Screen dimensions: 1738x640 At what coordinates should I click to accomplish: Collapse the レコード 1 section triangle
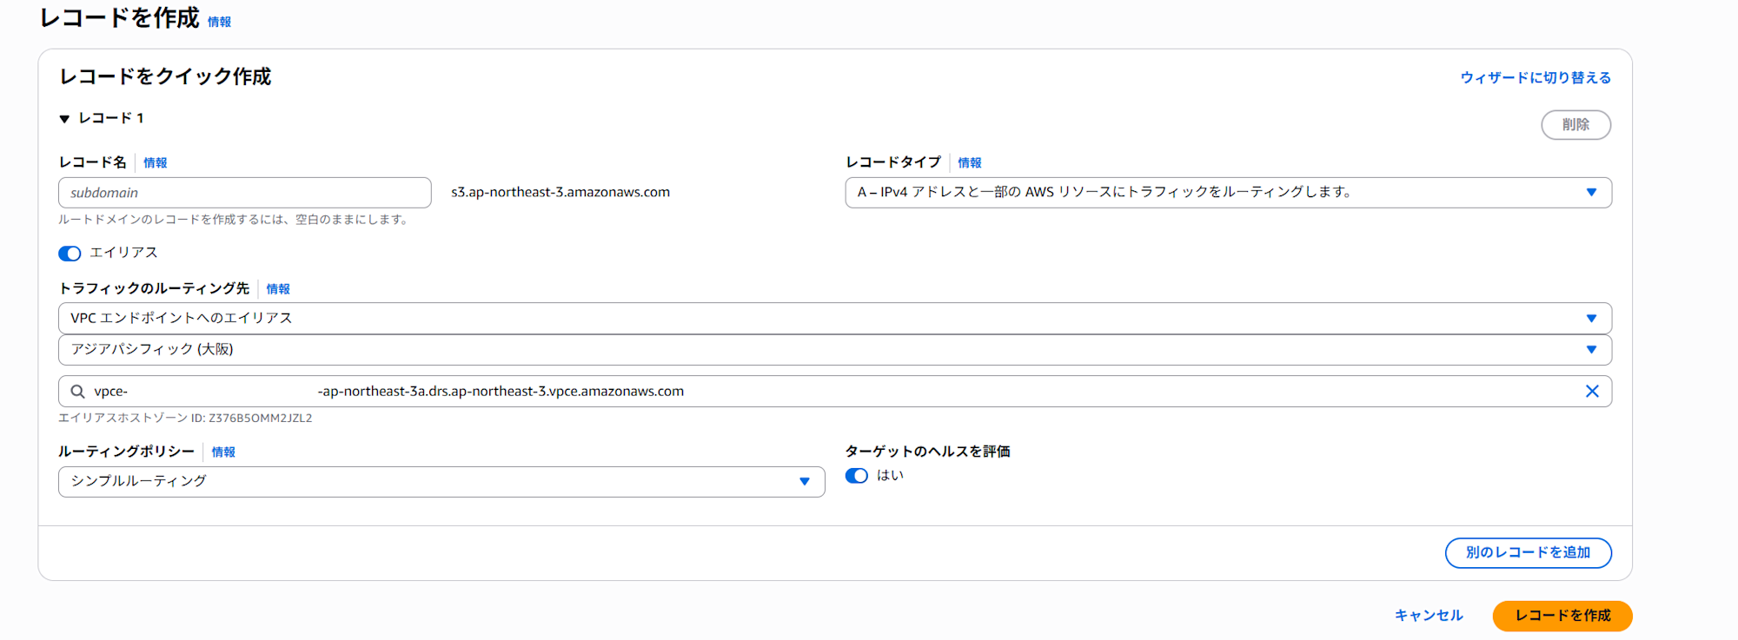(x=64, y=119)
